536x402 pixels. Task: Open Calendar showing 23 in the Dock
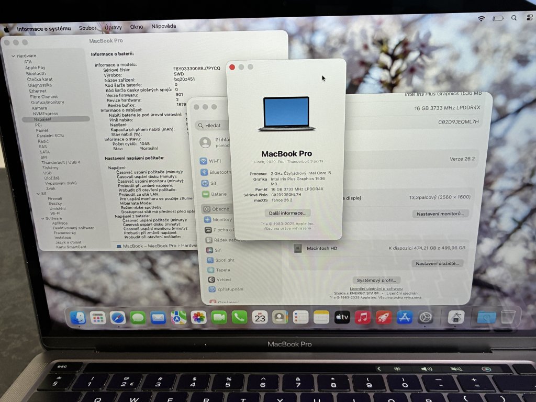[x=260, y=318]
